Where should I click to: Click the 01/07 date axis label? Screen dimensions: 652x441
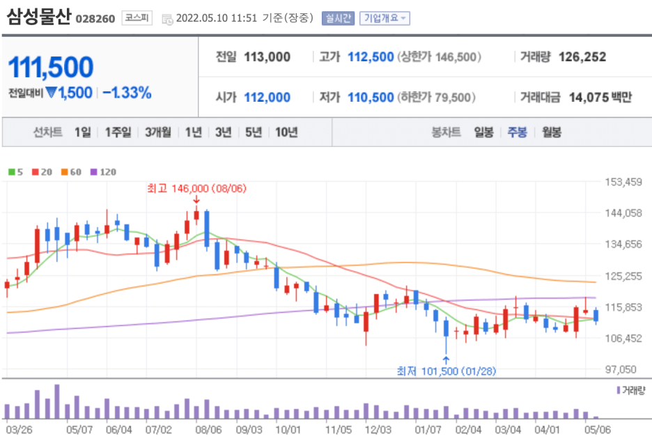click(x=428, y=429)
